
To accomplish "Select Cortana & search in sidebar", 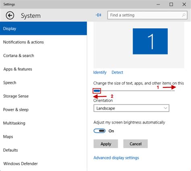I will pos(19,56).
